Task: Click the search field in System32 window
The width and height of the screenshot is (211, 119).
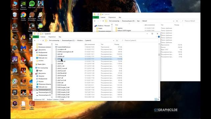Action: (139, 40)
